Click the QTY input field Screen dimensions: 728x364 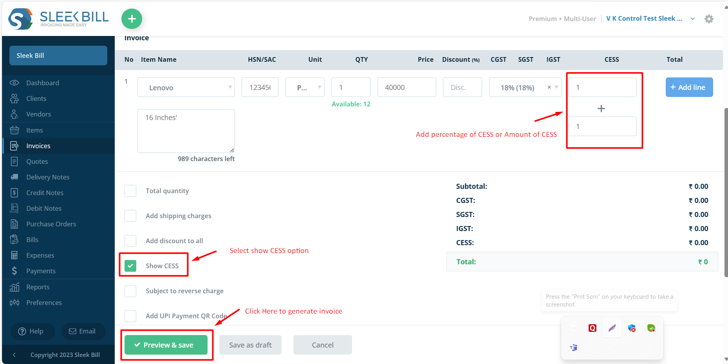pyautogui.click(x=351, y=87)
